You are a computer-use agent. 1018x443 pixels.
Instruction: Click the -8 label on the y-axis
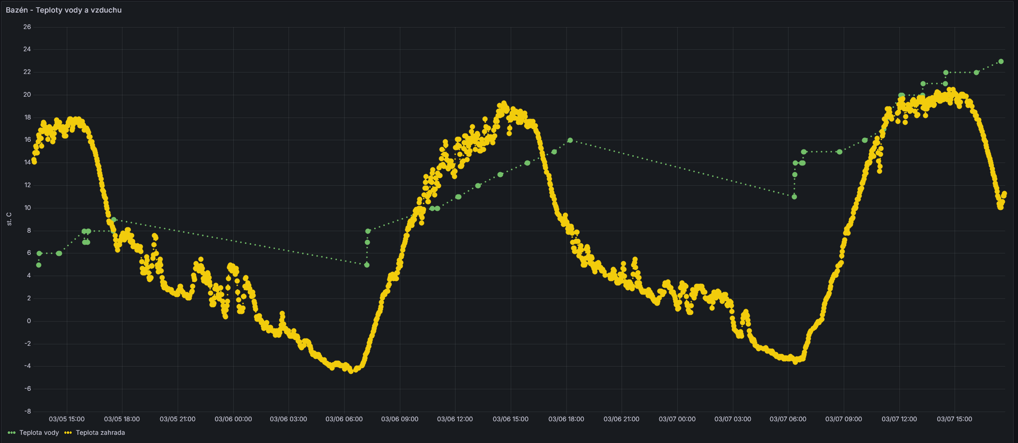tap(27, 412)
